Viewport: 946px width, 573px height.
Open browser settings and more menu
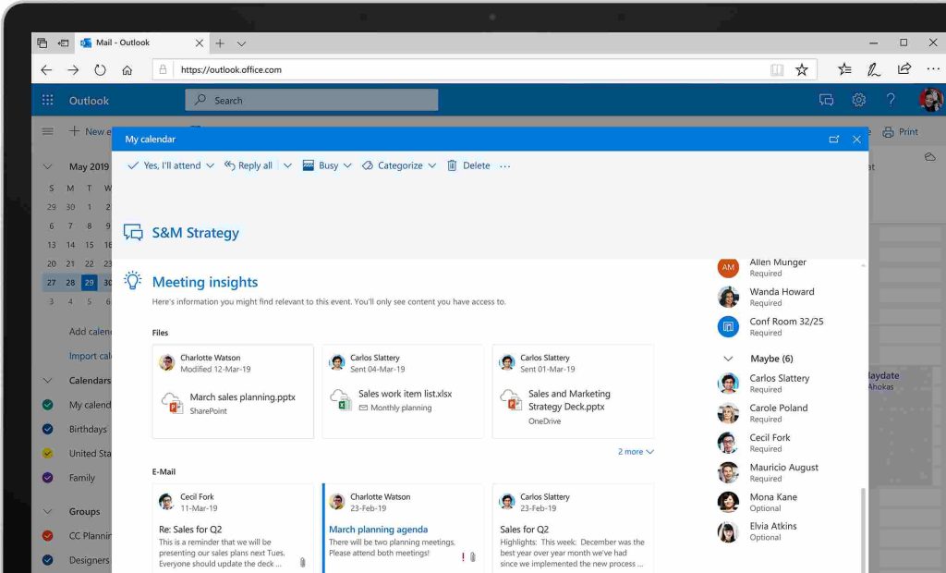(933, 69)
